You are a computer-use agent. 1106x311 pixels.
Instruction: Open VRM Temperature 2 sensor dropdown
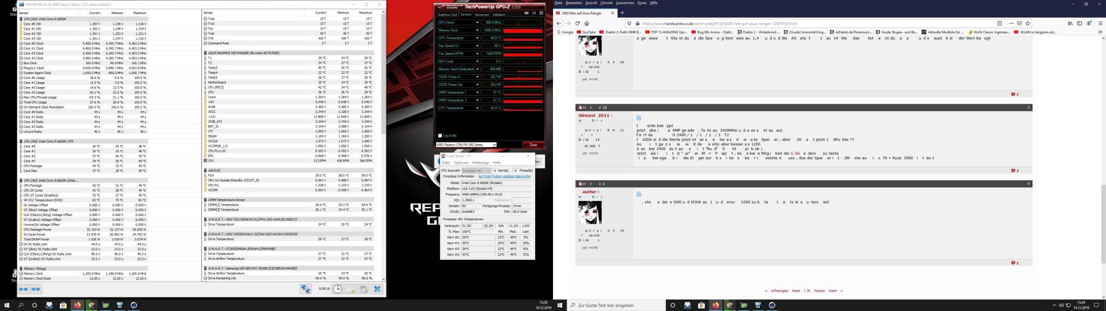[477, 100]
